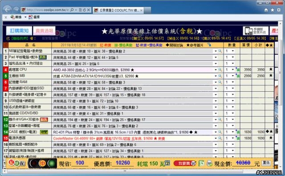The height and width of the screenshot is (176, 285).
Task: Click the address bar URL field
Action: pos(48,10)
